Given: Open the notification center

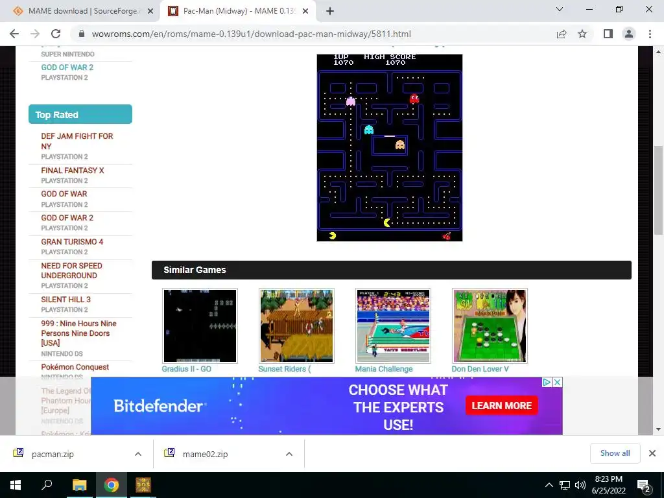Looking at the screenshot, I should coord(643,486).
